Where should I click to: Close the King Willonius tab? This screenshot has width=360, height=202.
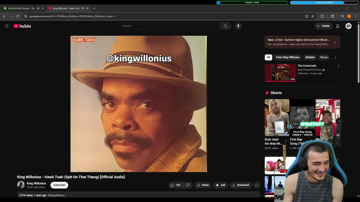point(87,8)
